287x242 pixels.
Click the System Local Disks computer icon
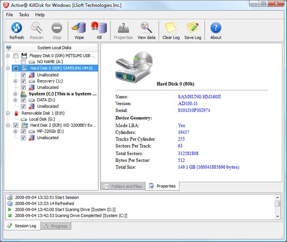9,48
